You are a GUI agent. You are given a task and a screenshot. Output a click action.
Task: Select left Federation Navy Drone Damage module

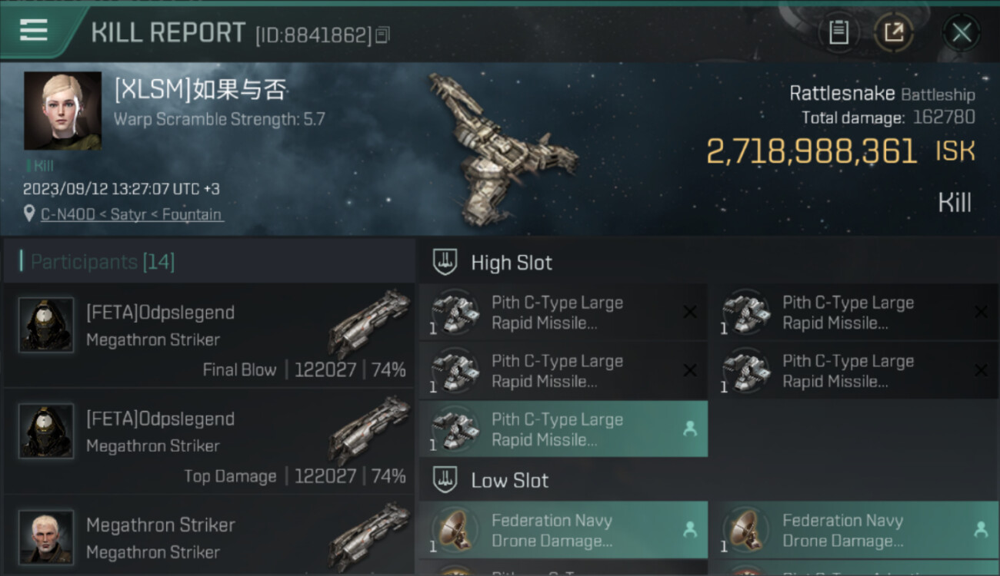(563, 530)
